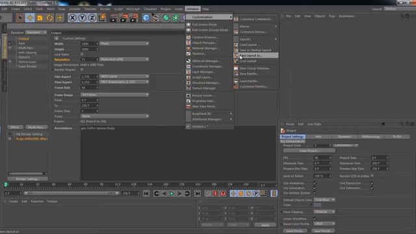Click the last used tool cross icon
The image size is (416, 234).
60,18
